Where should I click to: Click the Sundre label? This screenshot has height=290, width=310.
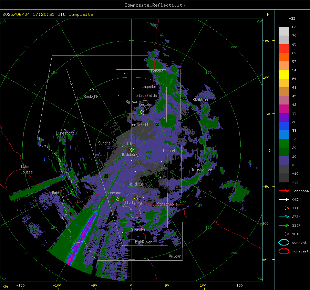click(104, 143)
